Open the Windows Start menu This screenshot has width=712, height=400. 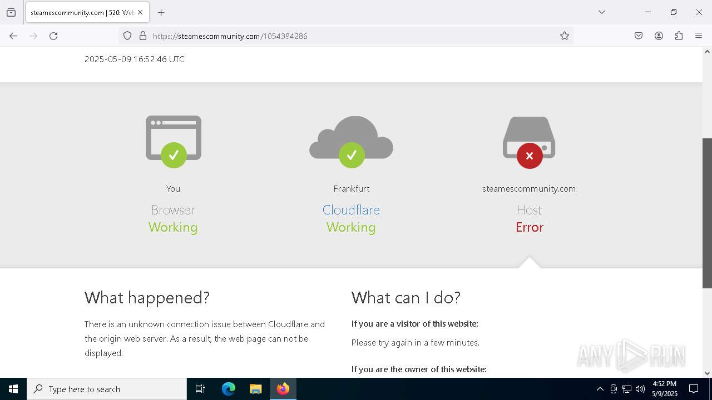pyautogui.click(x=13, y=389)
